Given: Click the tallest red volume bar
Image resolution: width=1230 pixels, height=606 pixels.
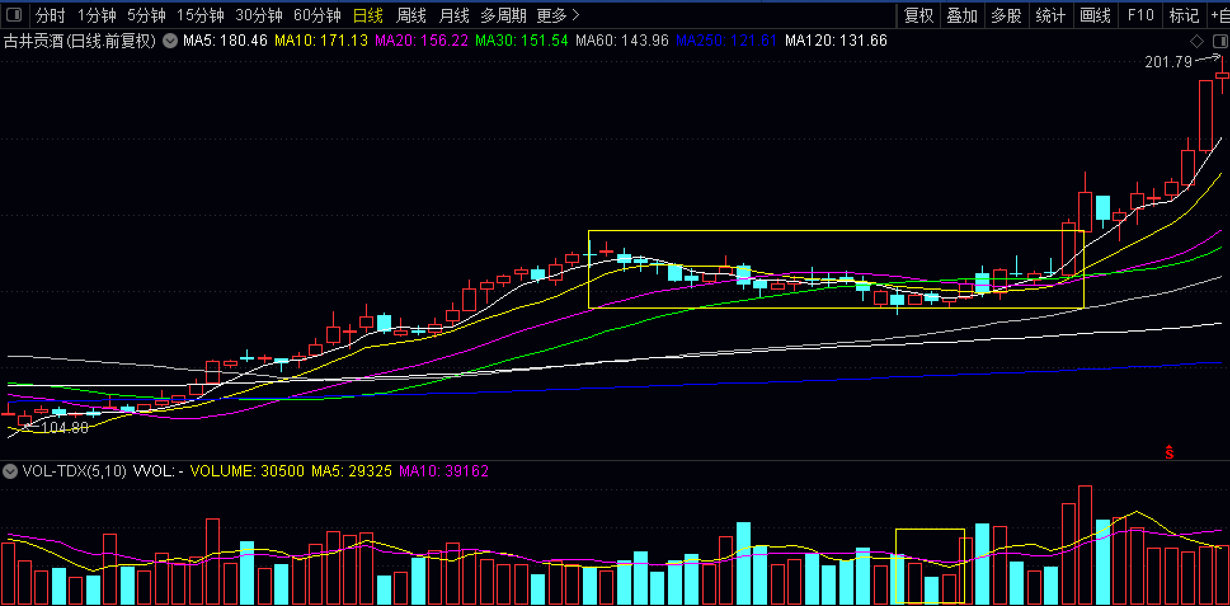Looking at the screenshot, I should 1085,545.
